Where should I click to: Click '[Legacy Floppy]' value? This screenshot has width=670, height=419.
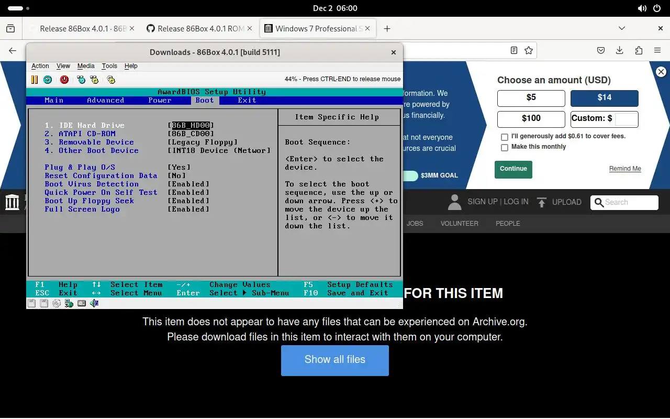[x=203, y=142]
